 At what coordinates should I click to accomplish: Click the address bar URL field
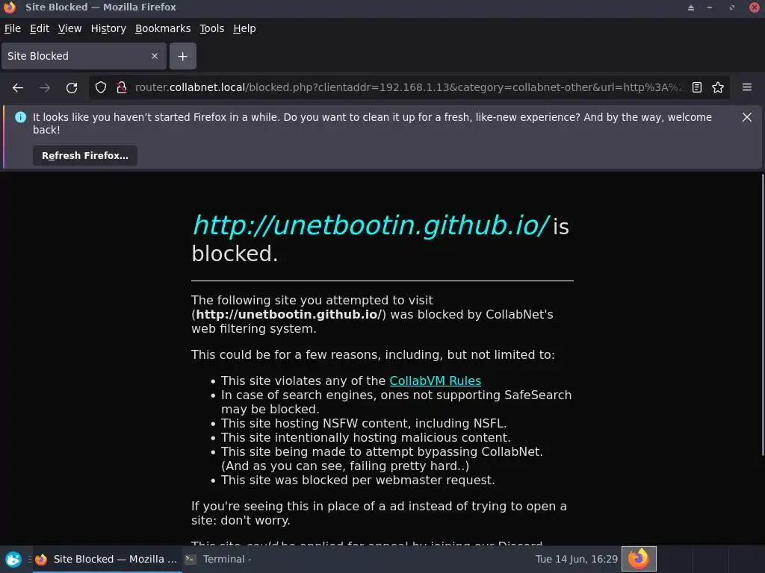(409, 88)
